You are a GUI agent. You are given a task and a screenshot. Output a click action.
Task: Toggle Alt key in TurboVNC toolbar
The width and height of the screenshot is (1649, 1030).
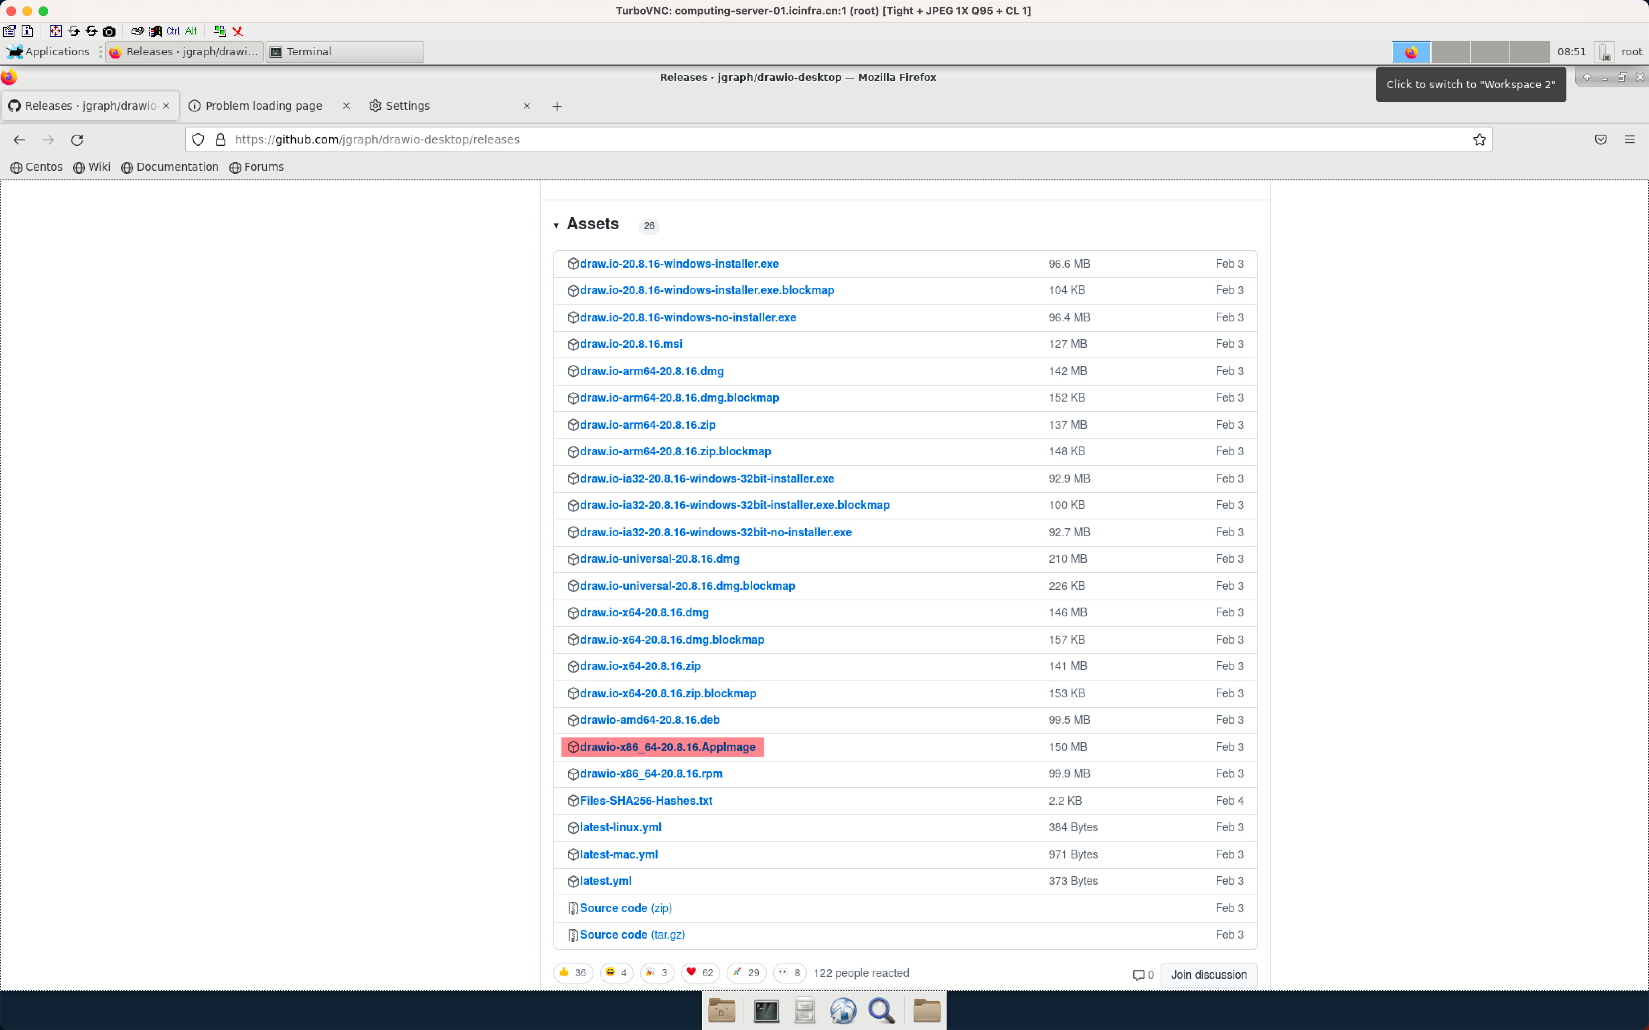coord(191,30)
